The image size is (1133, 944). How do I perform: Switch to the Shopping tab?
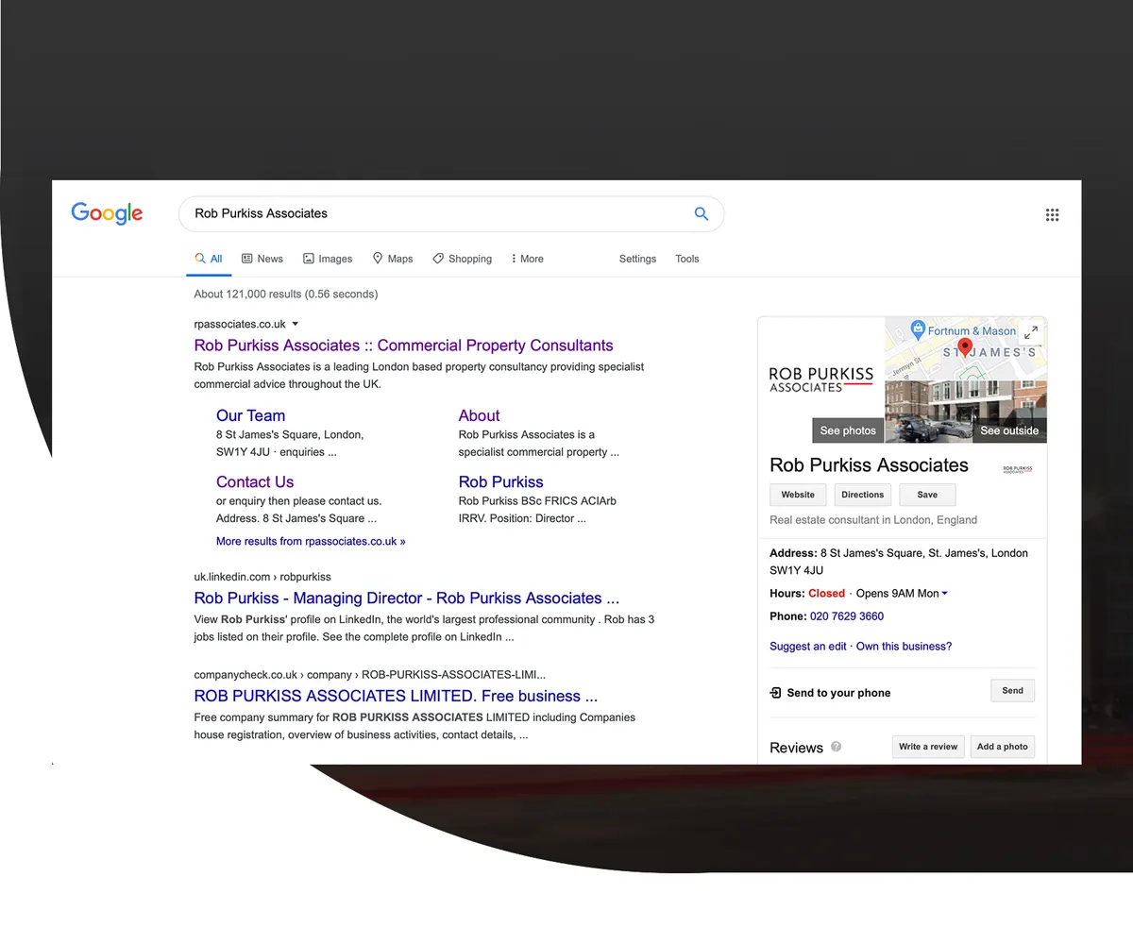click(x=463, y=259)
